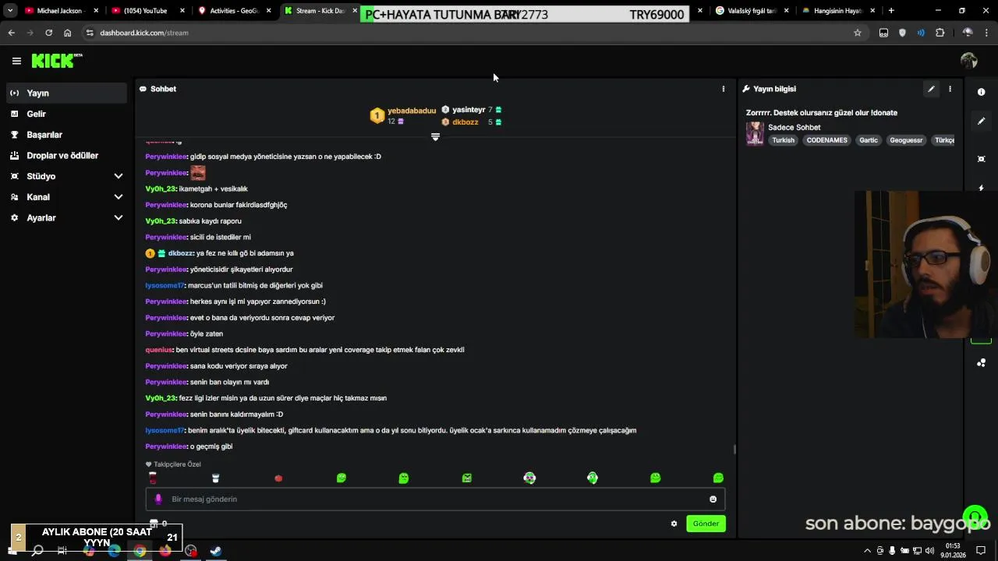Click the Geoguessr tag
Image resolution: width=998 pixels, height=561 pixels.
click(x=906, y=140)
